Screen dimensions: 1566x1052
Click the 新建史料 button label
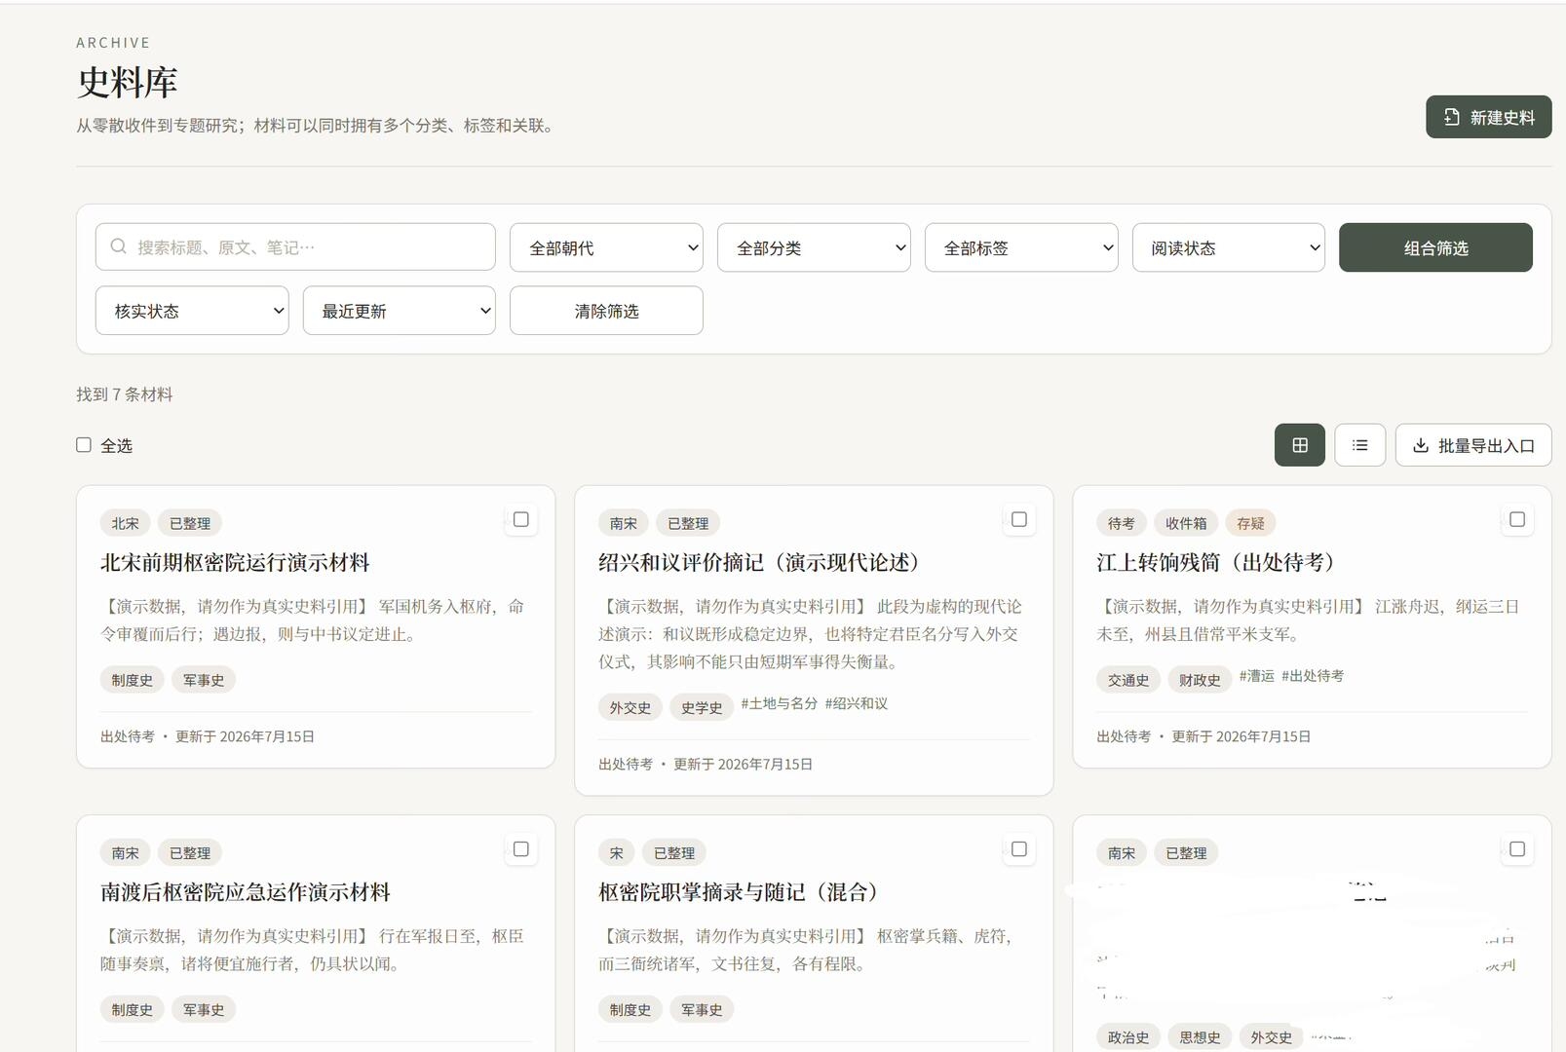[1503, 118]
